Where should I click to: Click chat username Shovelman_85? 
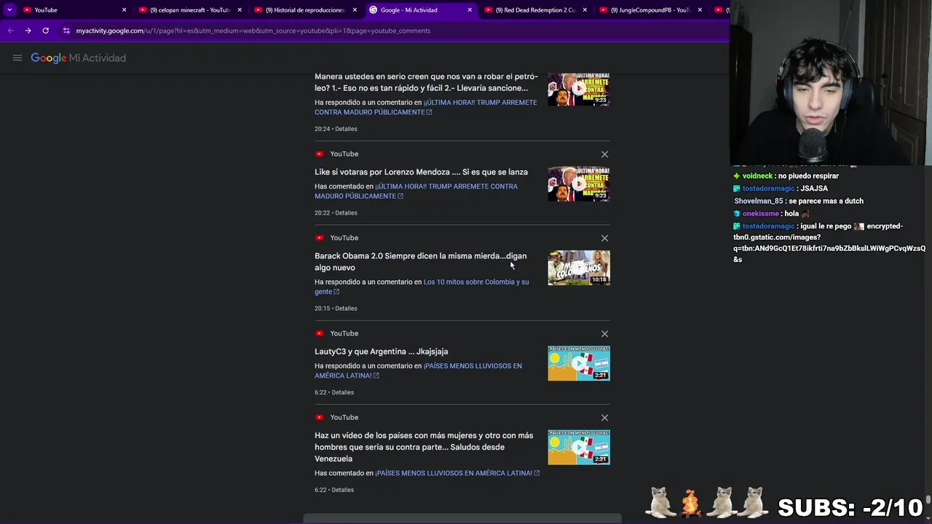click(x=759, y=201)
